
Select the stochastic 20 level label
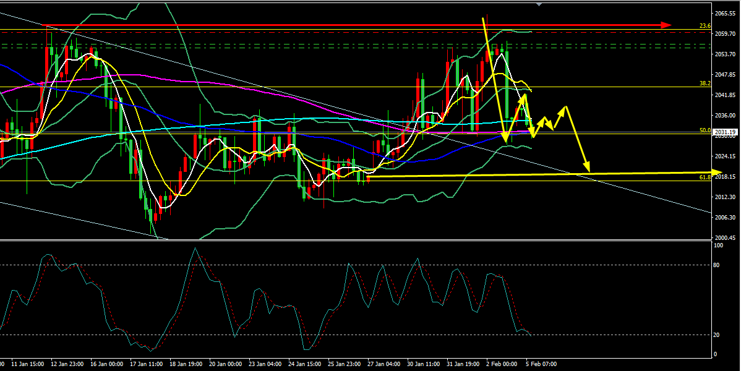(717, 335)
